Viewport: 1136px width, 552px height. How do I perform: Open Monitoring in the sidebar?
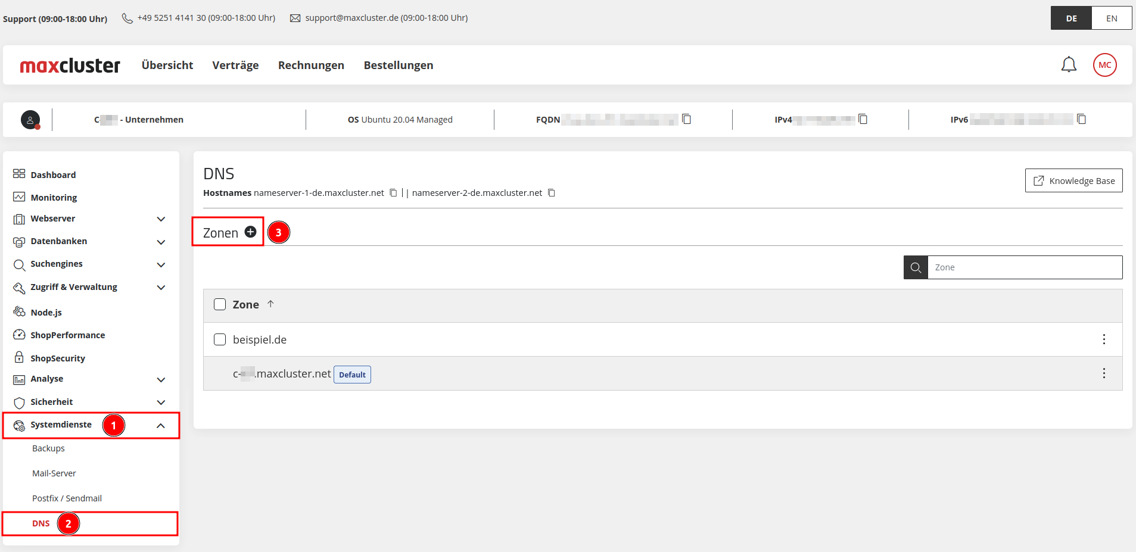tap(54, 198)
